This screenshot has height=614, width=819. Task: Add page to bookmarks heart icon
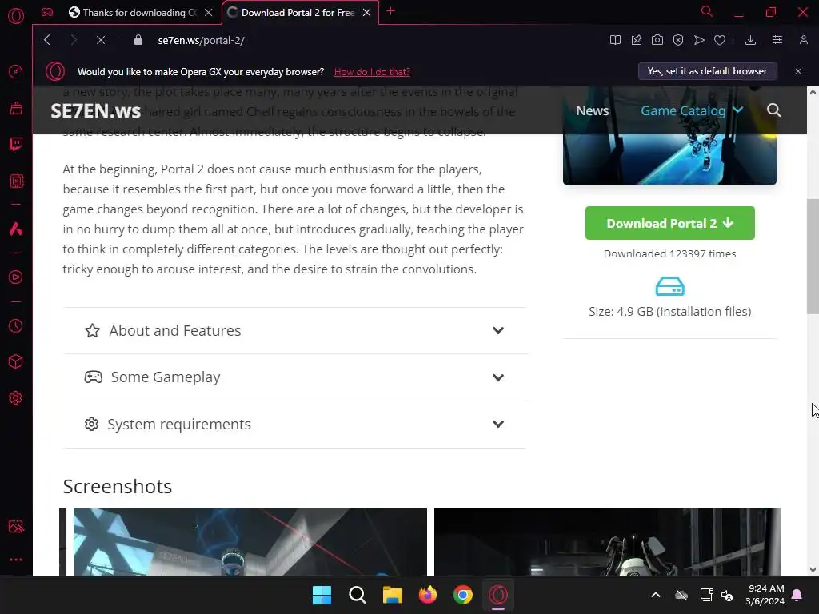click(x=720, y=40)
